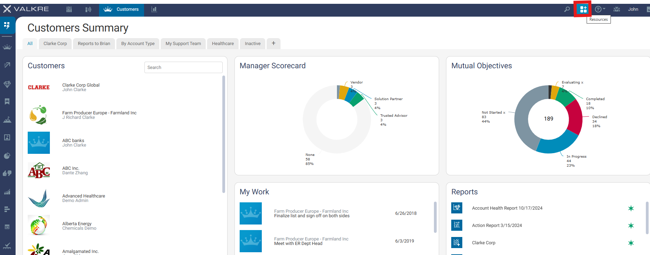Open the Viking team icon beside John

coord(617,9)
